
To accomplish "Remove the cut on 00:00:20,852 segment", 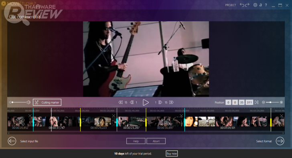I will pos(30,116).
